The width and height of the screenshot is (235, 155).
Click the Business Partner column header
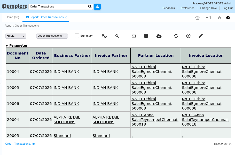pyautogui.click(x=72, y=56)
